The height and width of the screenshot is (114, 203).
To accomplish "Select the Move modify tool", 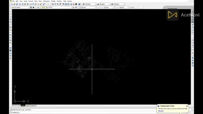I will [193, 25].
